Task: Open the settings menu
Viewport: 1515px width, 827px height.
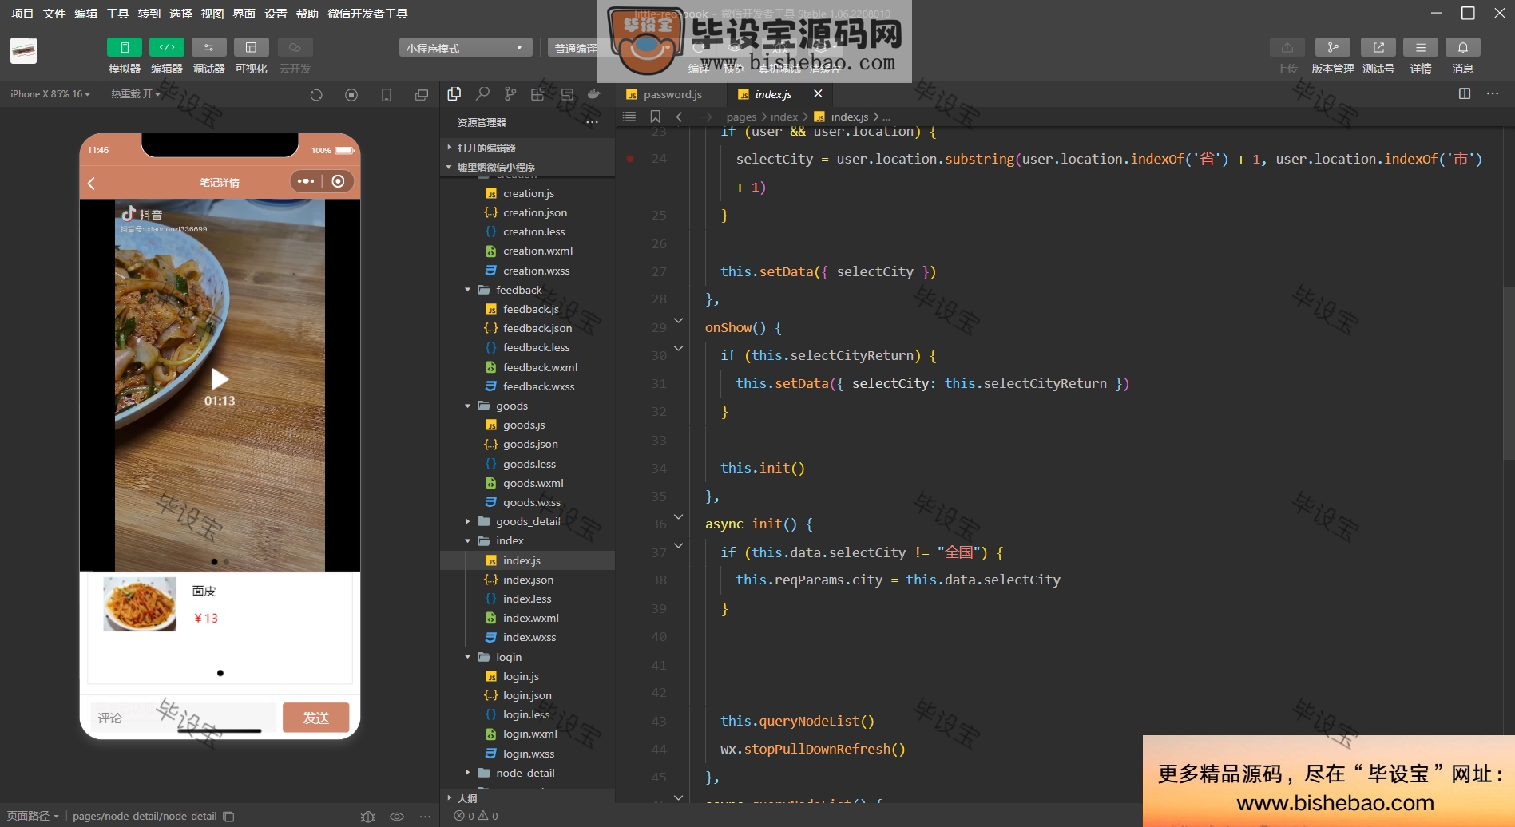Action: pos(276,14)
